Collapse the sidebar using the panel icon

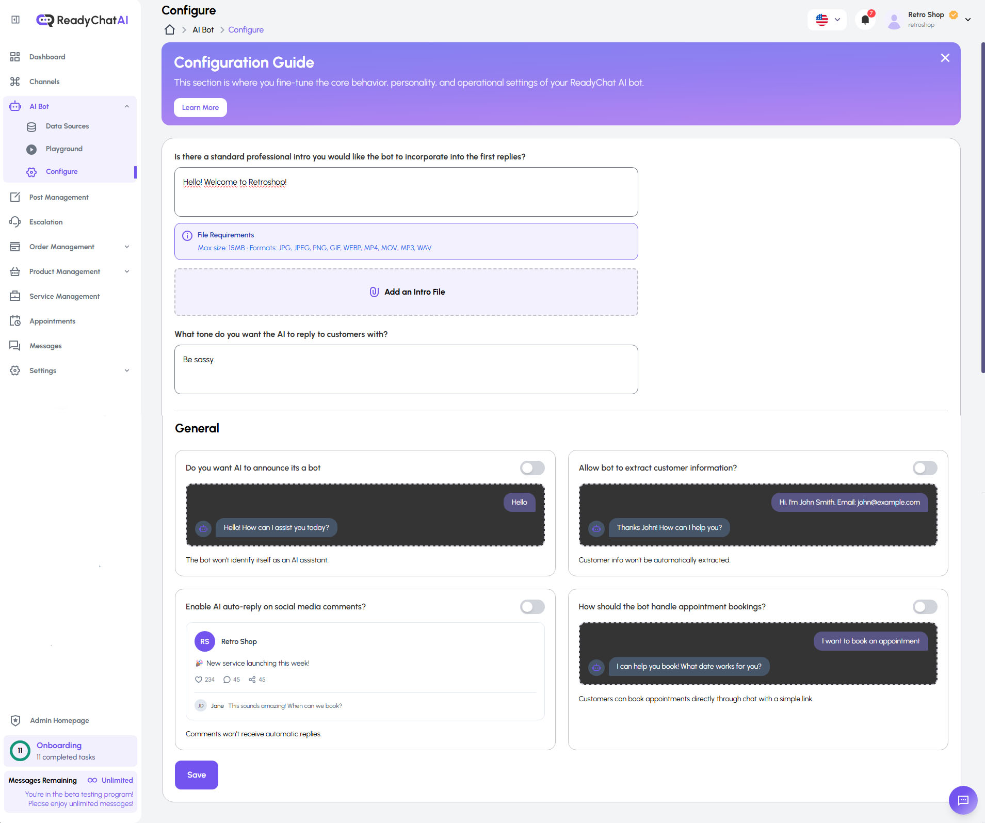15,19
